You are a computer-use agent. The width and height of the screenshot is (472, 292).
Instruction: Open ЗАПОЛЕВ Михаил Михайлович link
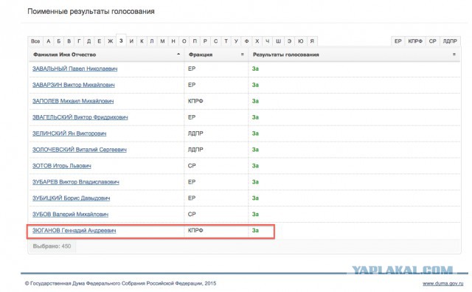[x=73, y=101]
